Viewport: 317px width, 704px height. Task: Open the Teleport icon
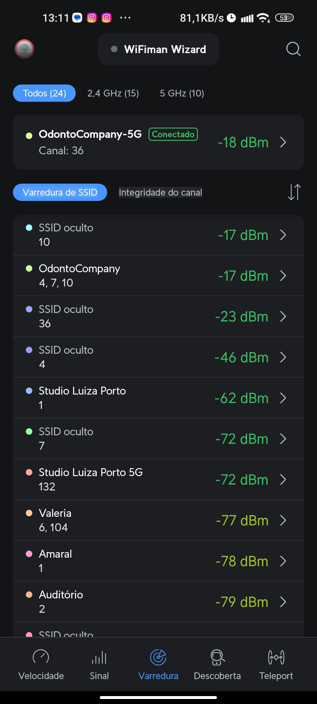tap(276, 657)
